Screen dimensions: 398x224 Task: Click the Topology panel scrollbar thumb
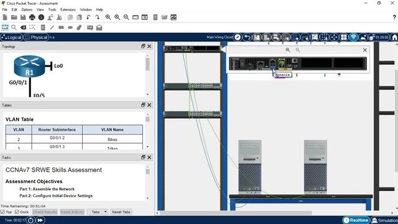point(147,64)
